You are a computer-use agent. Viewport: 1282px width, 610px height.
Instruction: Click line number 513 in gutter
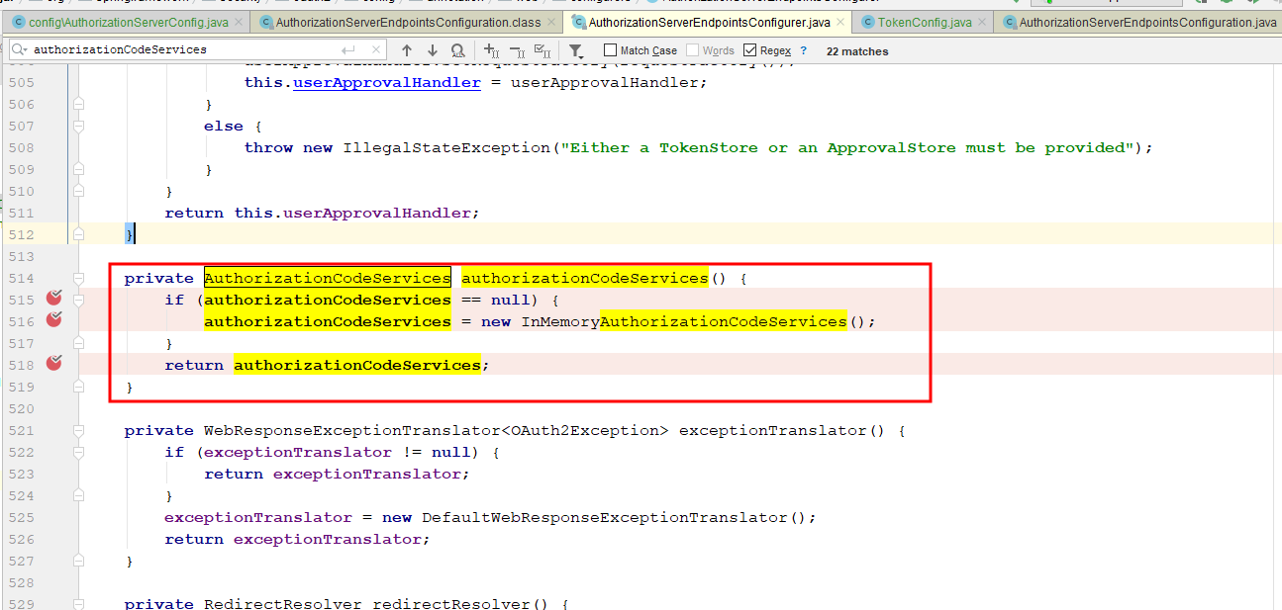(x=21, y=256)
